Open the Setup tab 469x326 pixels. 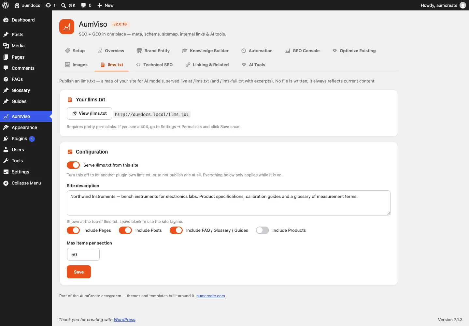pyautogui.click(x=75, y=51)
